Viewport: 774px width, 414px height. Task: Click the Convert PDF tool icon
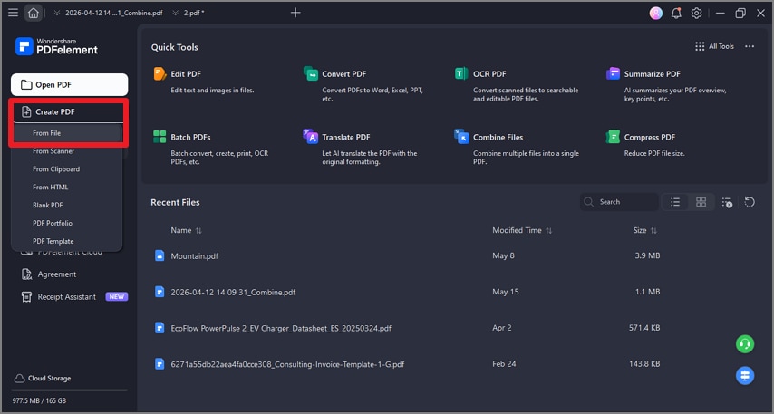click(x=311, y=74)
